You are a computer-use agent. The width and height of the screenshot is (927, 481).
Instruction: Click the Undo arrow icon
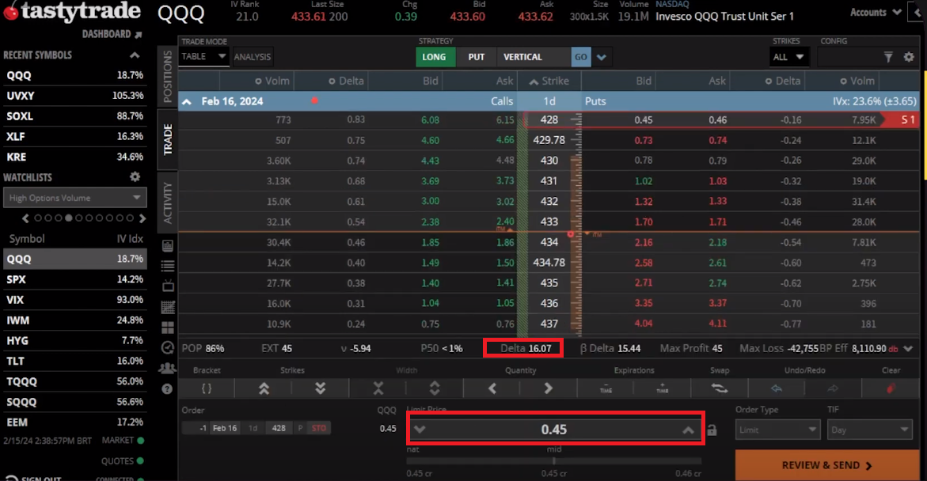click(777, 388)
